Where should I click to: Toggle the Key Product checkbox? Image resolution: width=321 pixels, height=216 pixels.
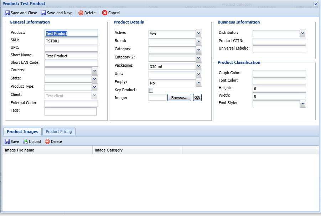pos(151,90)
